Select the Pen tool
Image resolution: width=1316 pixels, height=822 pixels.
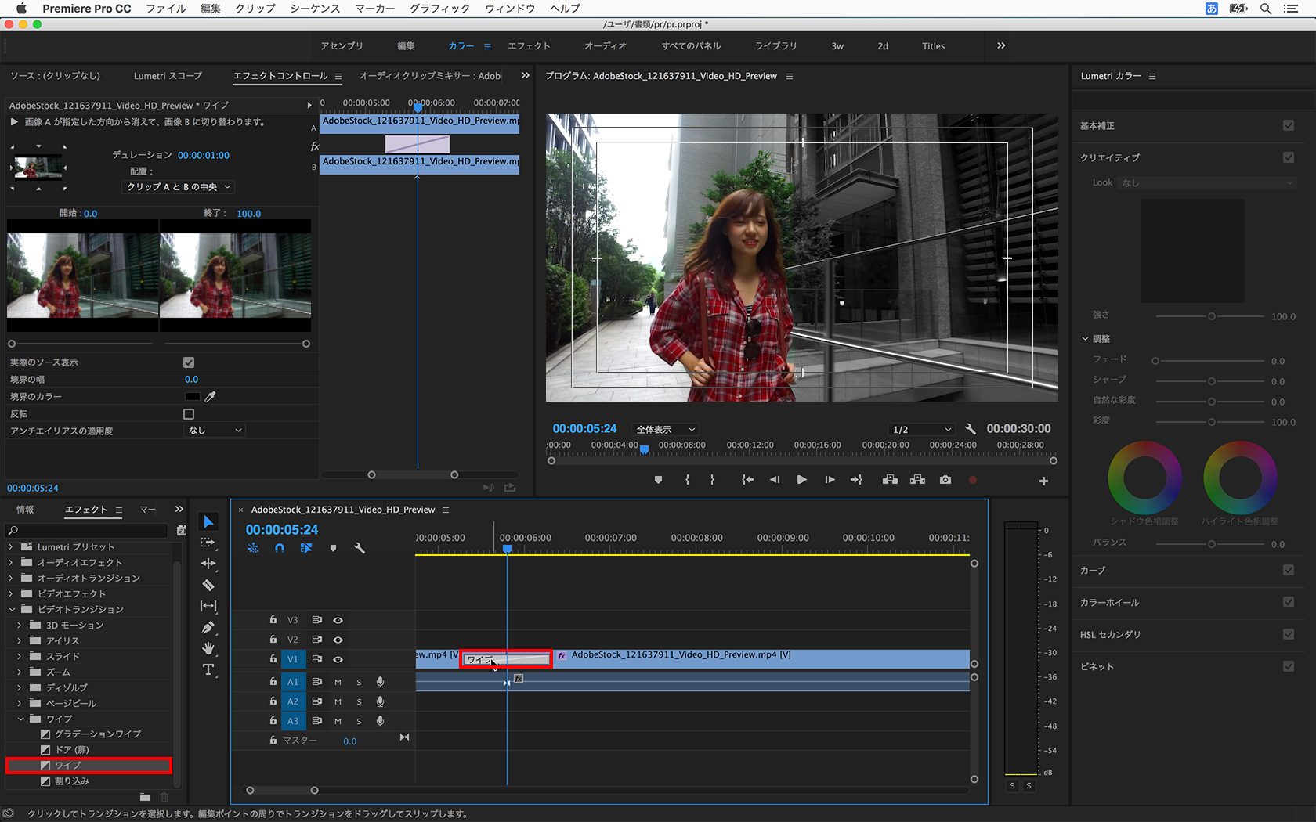[208, 627]
